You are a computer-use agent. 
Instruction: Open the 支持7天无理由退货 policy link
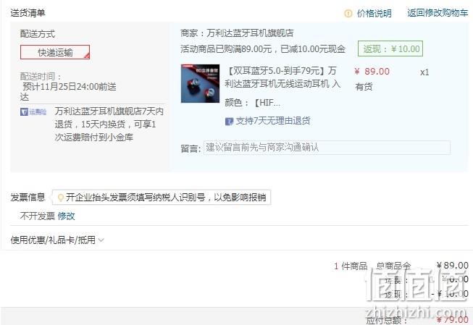coord(272,121)
